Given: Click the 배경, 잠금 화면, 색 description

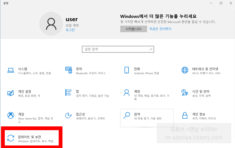Looking at the screenshot, I should tap(29, 96).
